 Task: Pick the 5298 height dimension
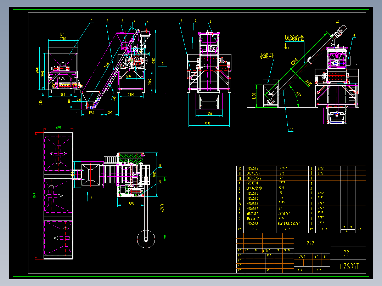(x=153, y=61)
